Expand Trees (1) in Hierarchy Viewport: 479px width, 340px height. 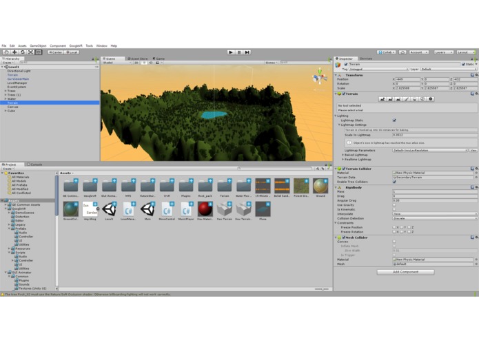tap(6, 95)
